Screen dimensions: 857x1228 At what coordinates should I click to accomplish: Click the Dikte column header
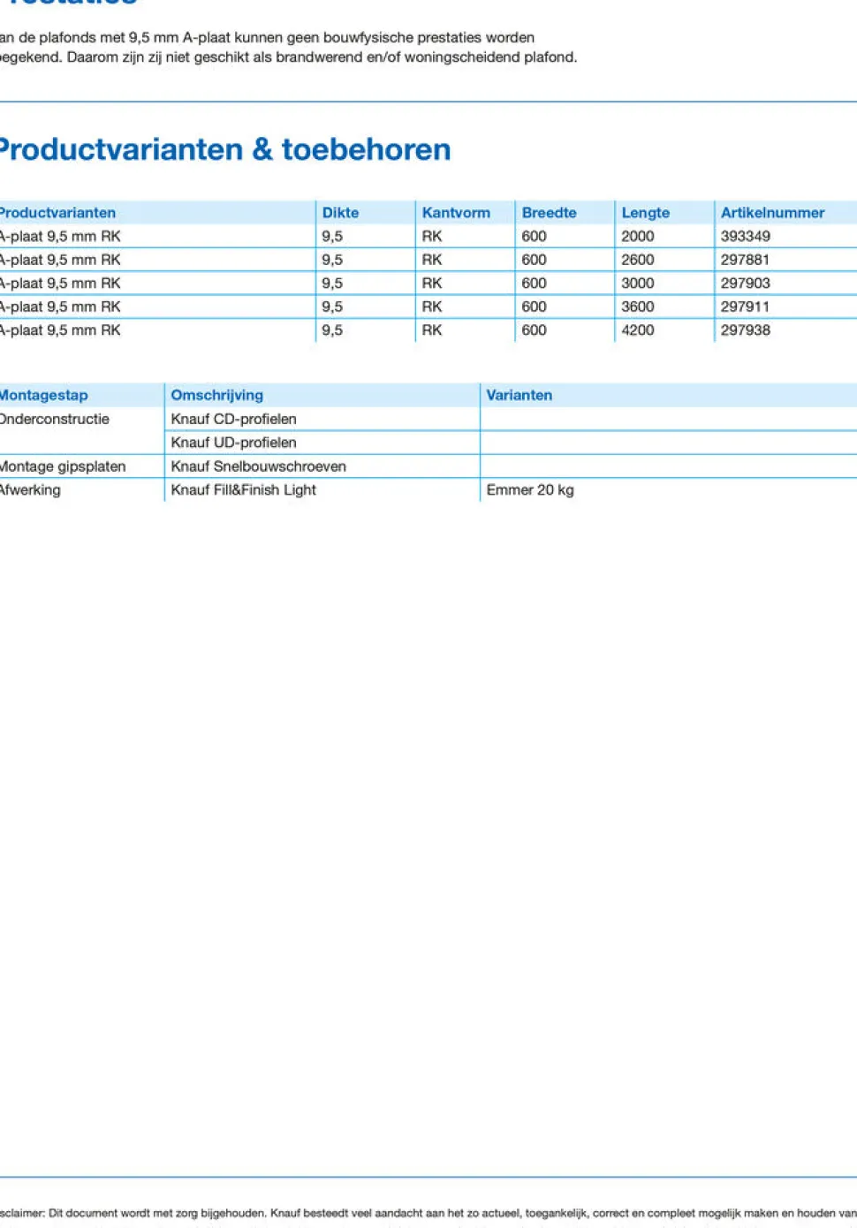tap(340, 213)
